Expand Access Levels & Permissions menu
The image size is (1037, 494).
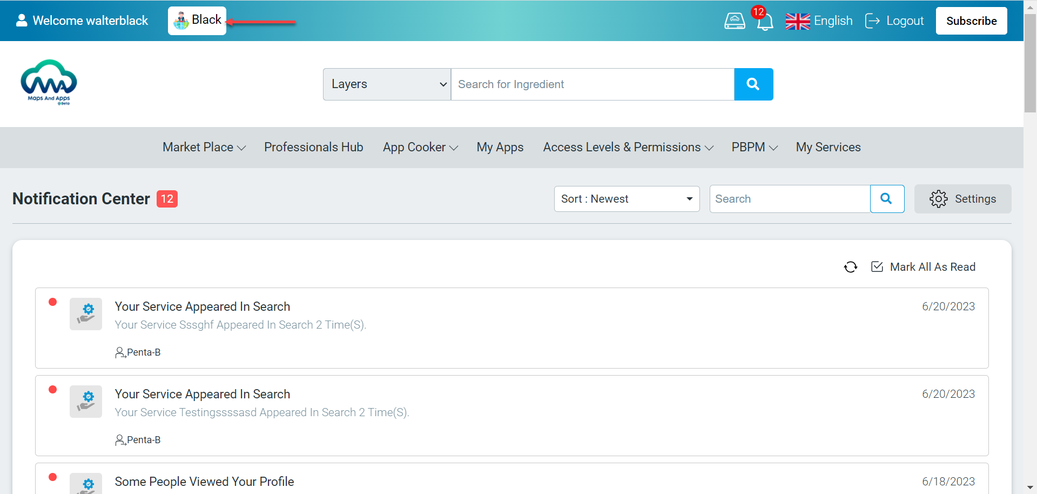(629, 148)
